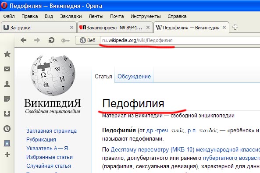Click the address bar URL field
The width and height of the screenshot is (260, 173).
[180, 40]
